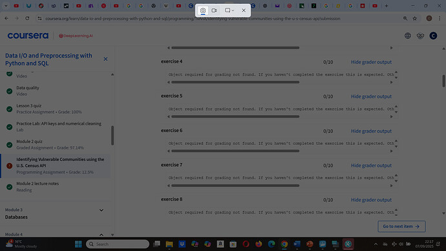
Task: Select the snip screenshot camera mode
Action: click(203, 10)
